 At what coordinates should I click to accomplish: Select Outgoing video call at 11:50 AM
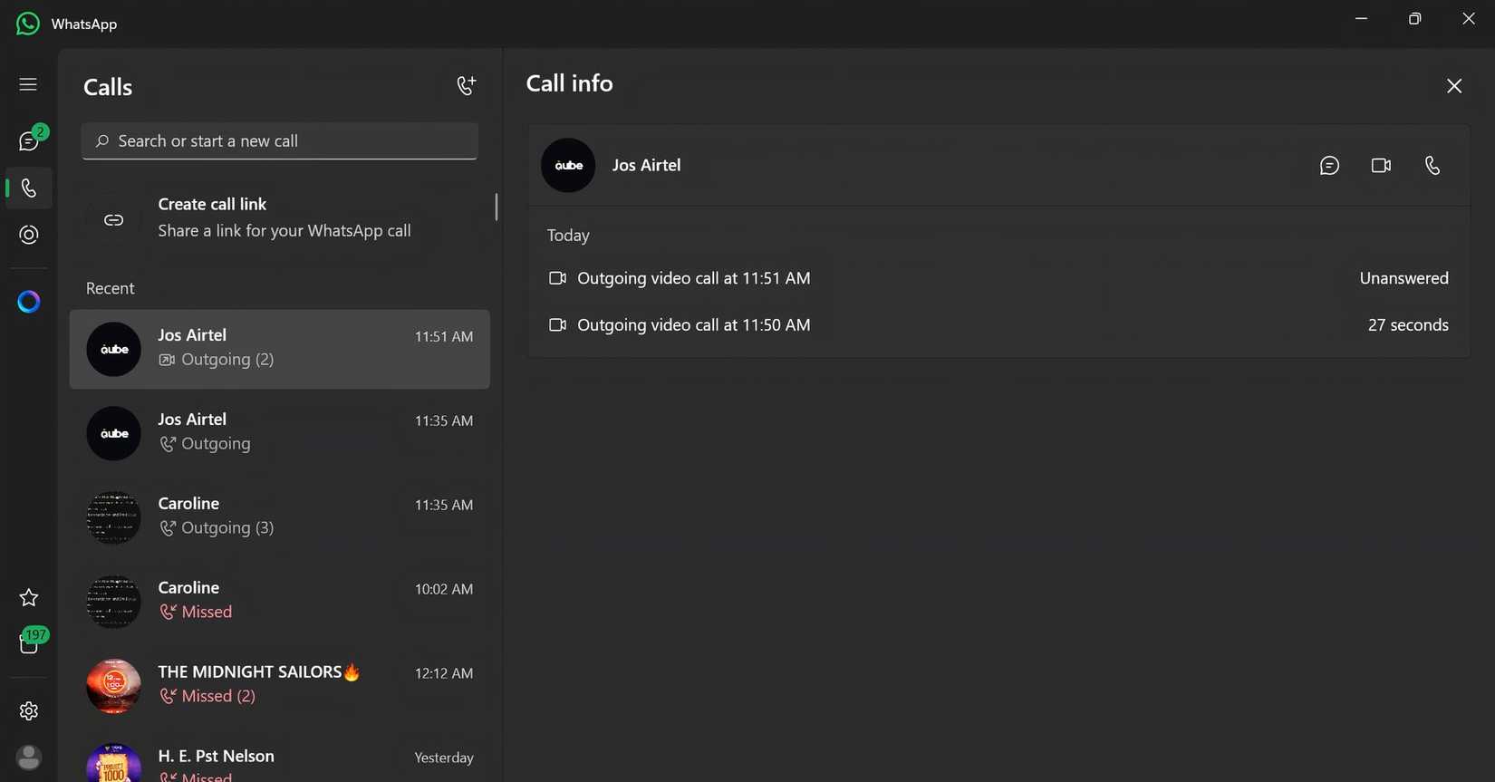pos(998,325)
